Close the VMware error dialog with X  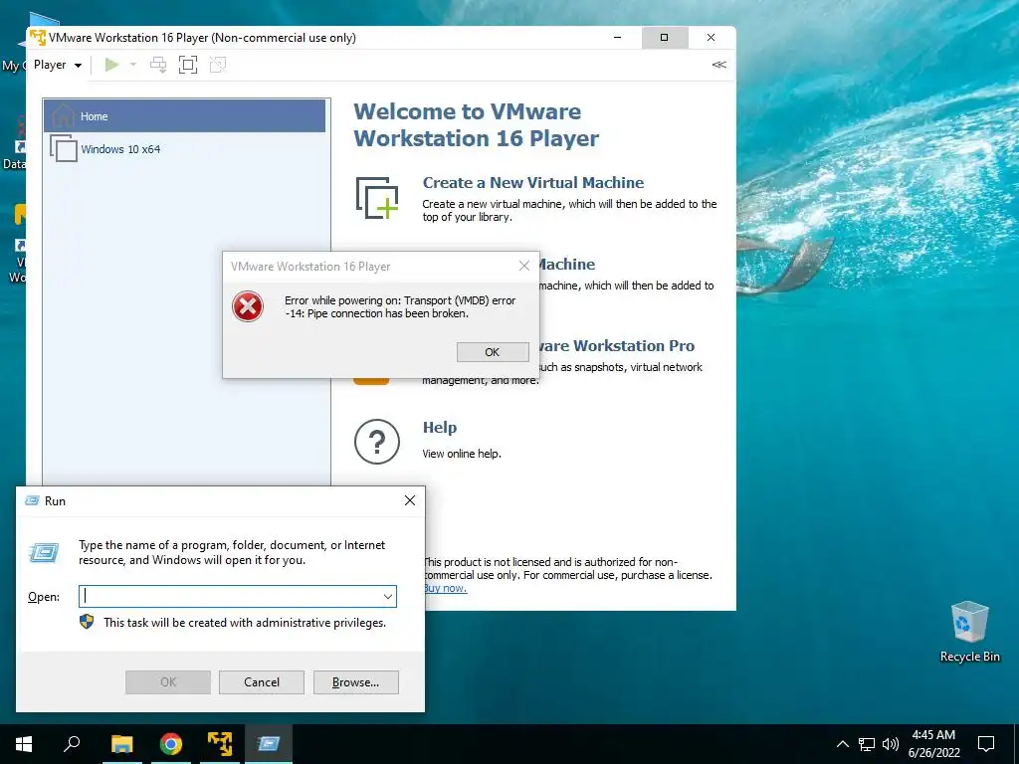[x=524, y=266]
